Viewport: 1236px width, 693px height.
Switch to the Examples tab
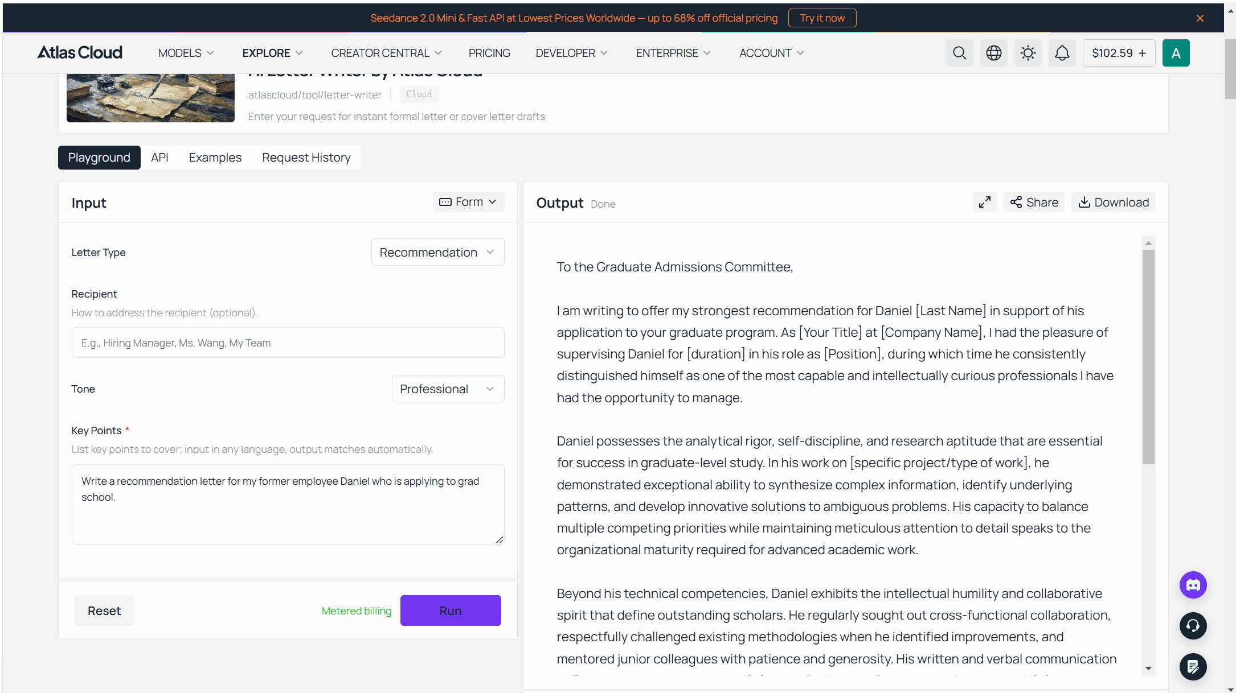(215, 158)
